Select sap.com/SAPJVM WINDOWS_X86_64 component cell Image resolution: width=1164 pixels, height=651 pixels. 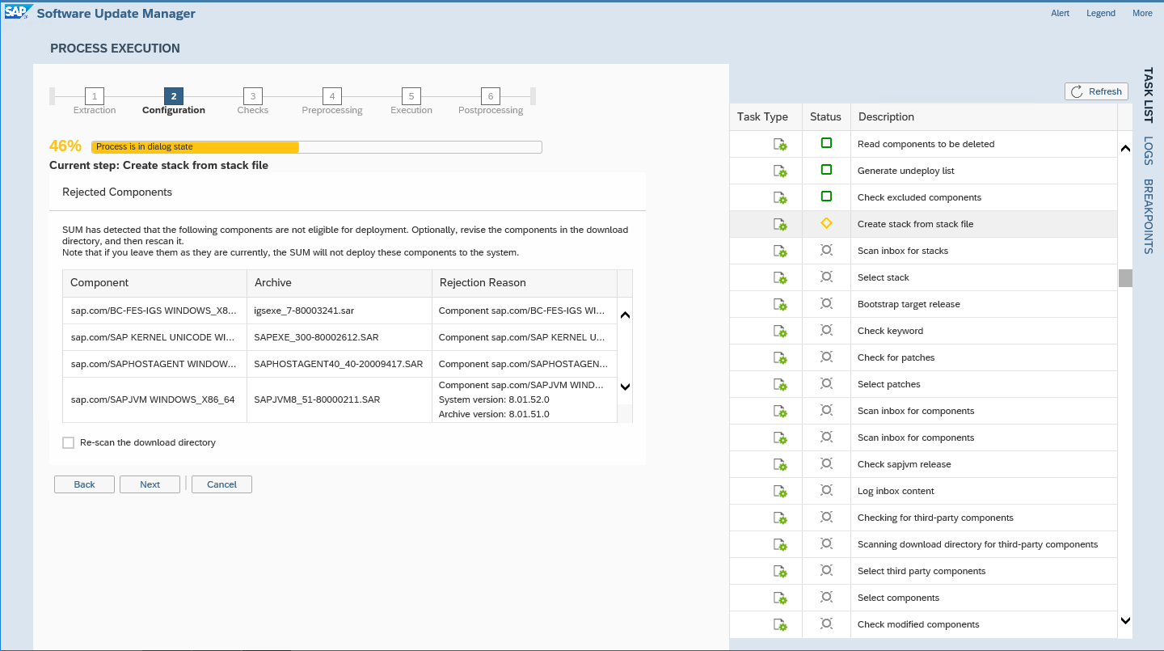coord(155,399)
